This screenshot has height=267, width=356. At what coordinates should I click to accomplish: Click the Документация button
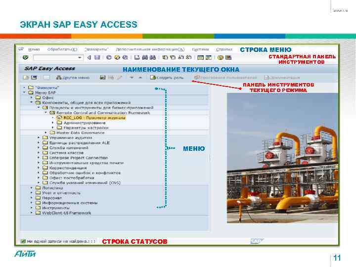(x=282, y=78)
